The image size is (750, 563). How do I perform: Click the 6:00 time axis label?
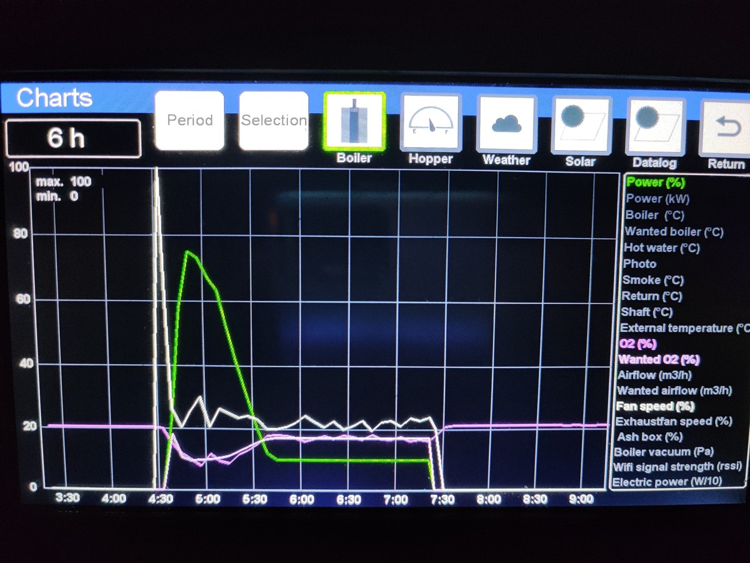tap(301, 499)
